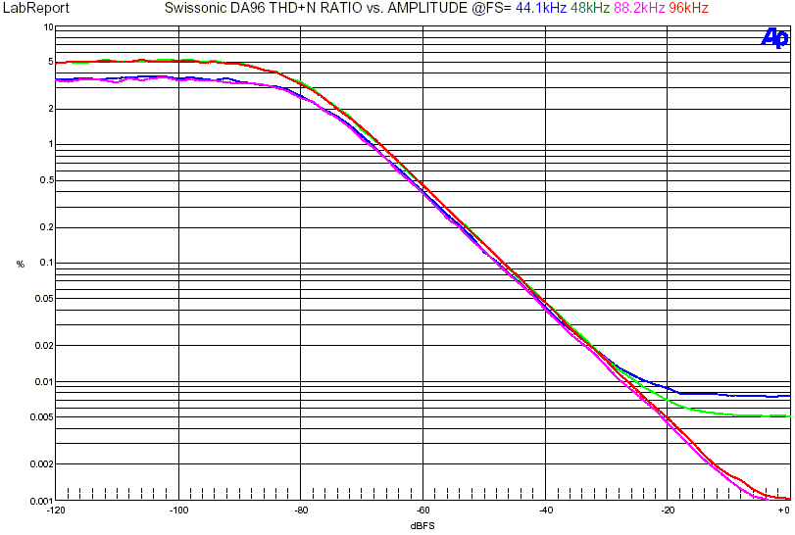
Task: Click the -80 x-axis tick label
Action: click(301, 511)
